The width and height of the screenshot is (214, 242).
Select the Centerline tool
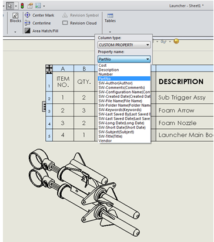click(38, 23)
